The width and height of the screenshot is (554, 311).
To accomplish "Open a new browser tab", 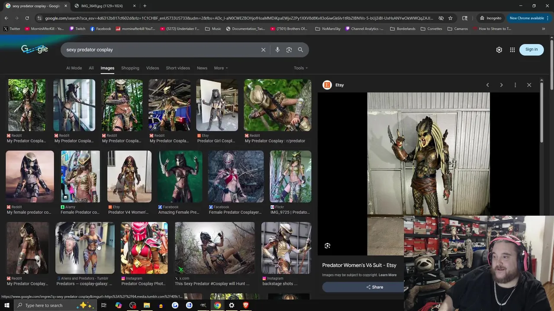I will click(x=145, y=6).
